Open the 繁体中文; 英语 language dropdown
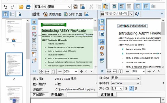This screenshot has width=167, height=103. [53, 7]
